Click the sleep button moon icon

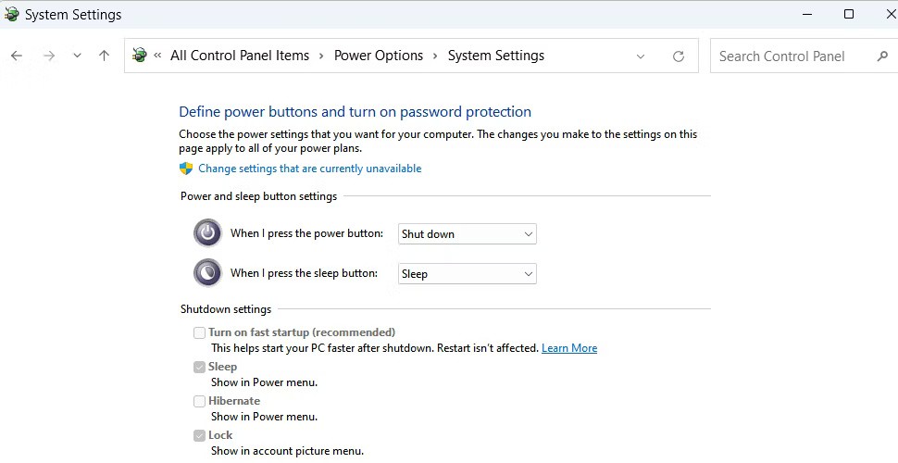click(207, 273)
